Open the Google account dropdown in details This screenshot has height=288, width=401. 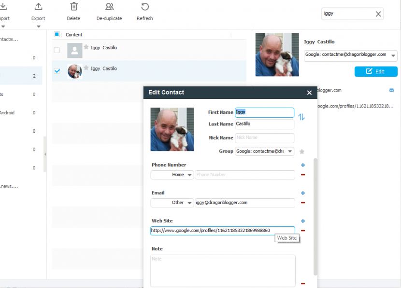pos(393,55)
